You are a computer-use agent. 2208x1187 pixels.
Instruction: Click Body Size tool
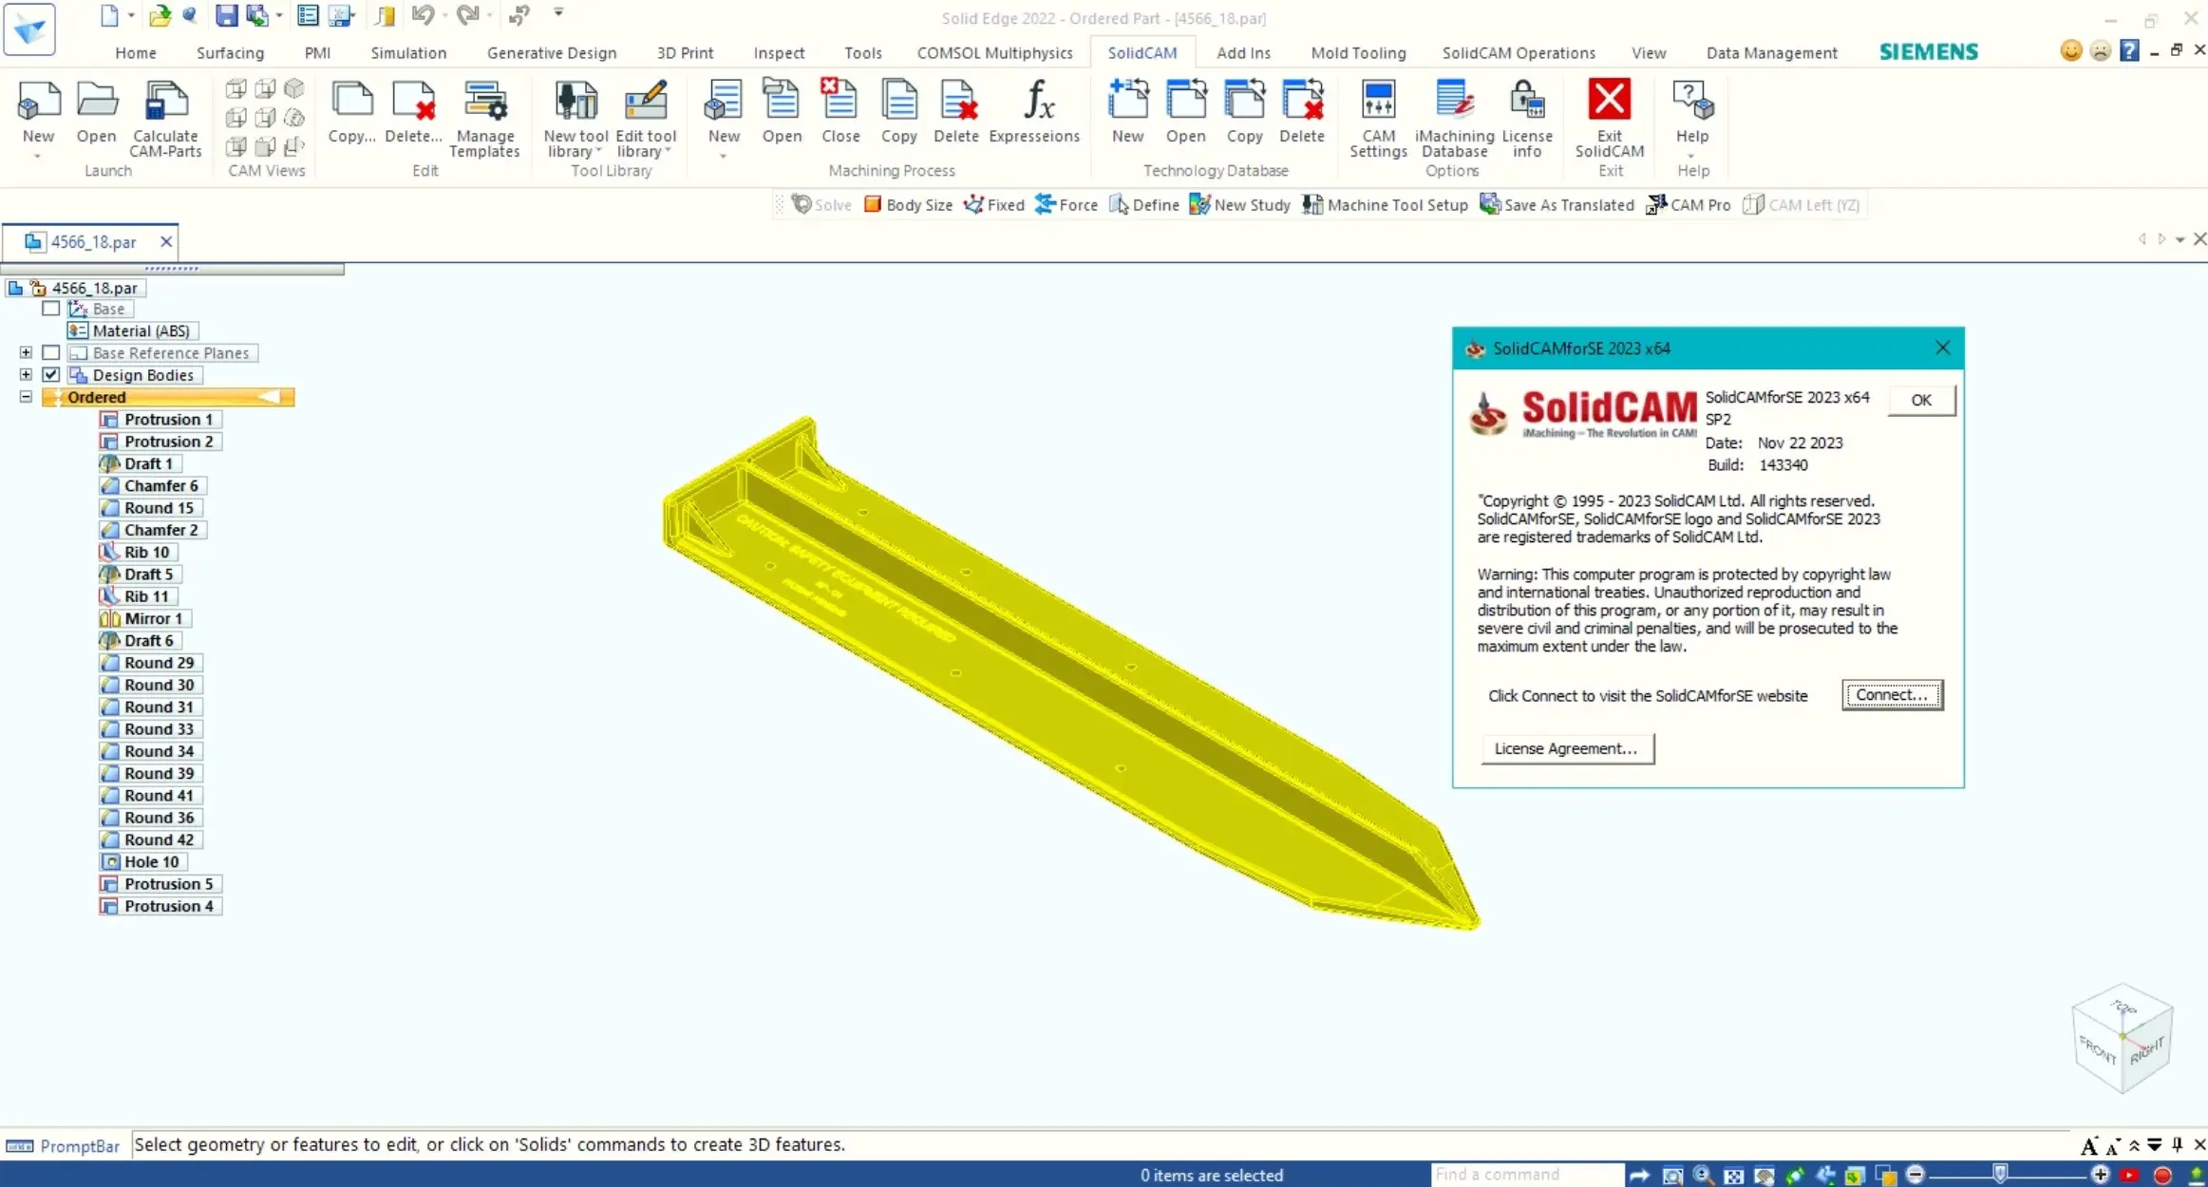point(908,205)
